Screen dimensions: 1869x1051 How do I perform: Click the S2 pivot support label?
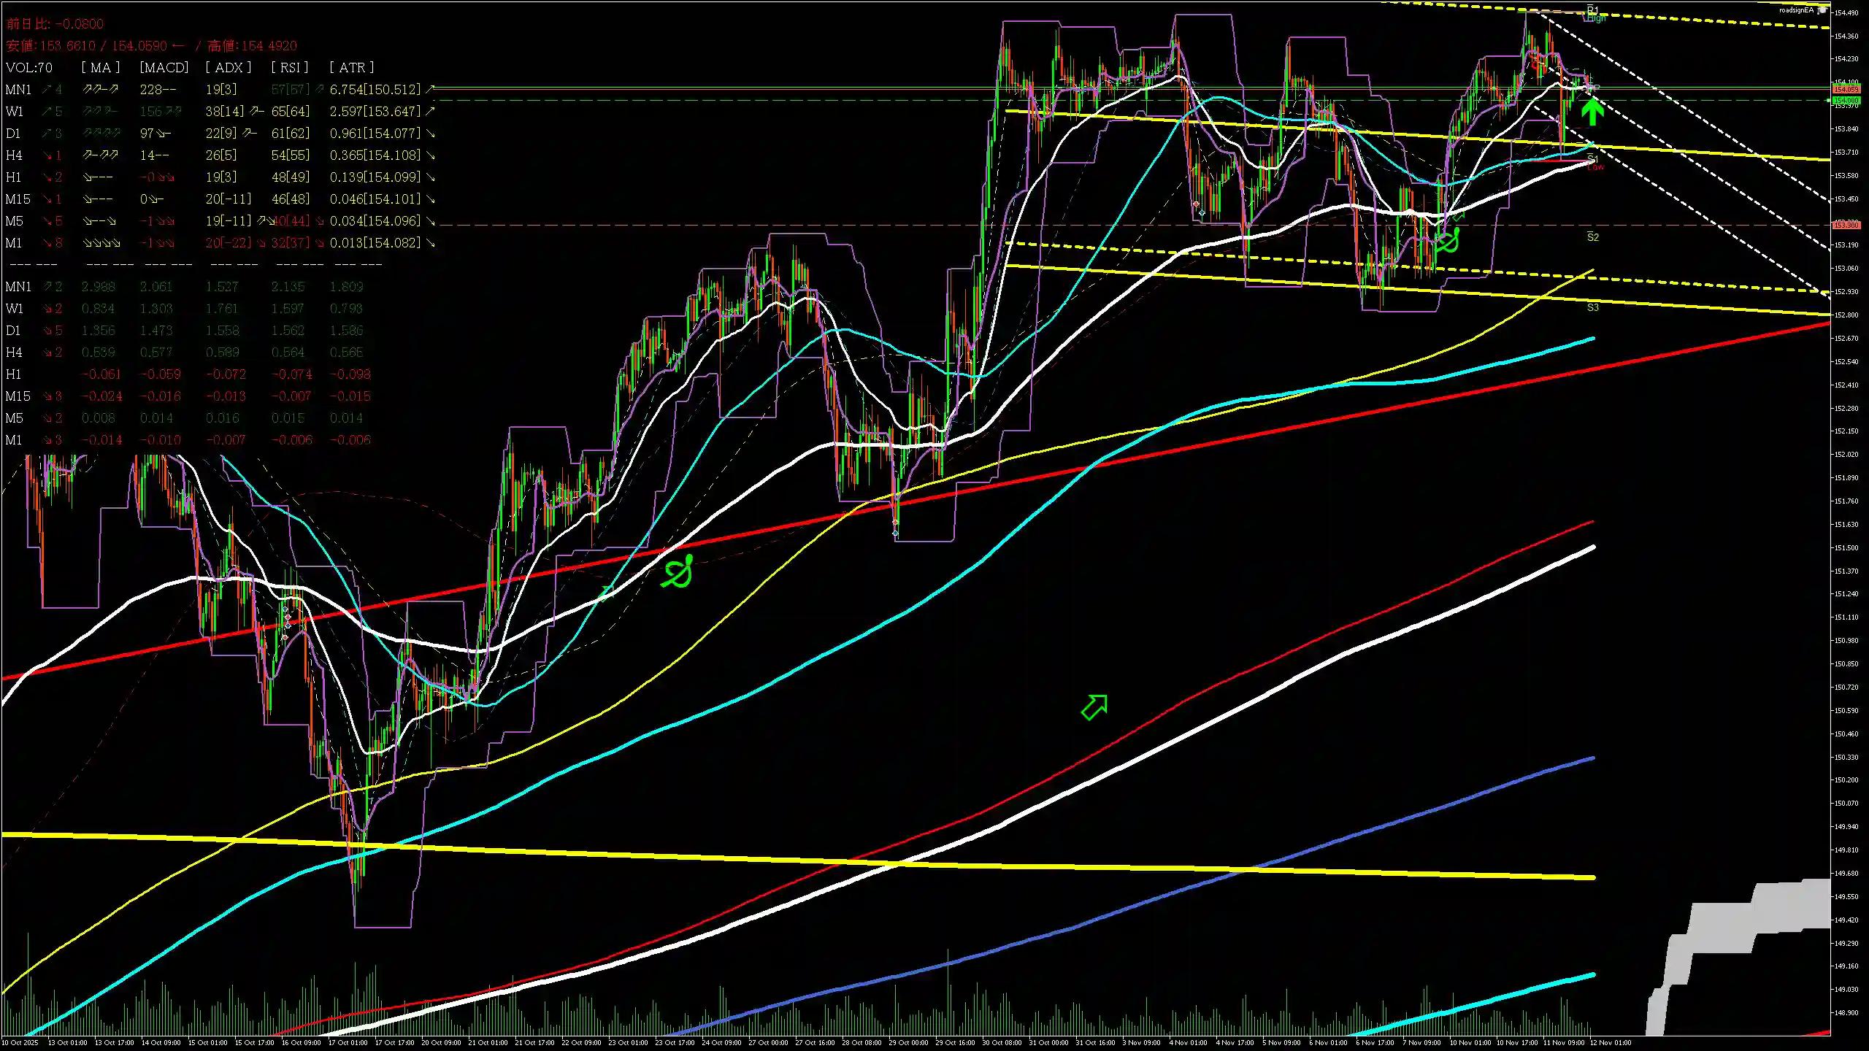coord(1593,237)
